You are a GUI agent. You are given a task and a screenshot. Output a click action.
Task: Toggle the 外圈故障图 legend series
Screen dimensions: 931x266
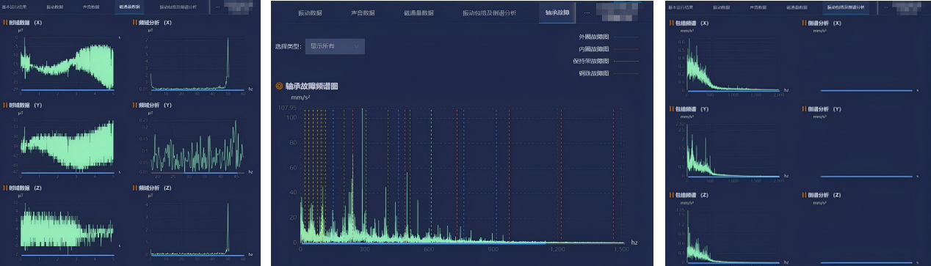coord(609,36)
